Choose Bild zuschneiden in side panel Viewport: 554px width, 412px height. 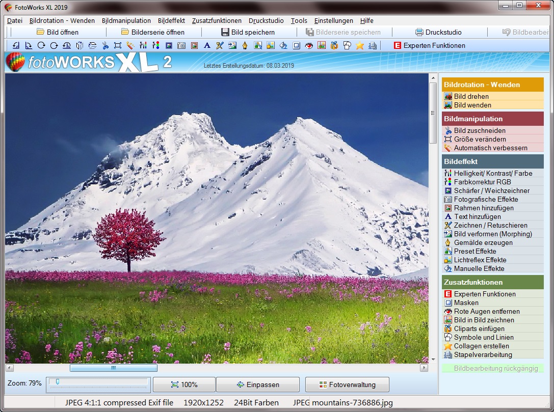click(x=493, y=130)
